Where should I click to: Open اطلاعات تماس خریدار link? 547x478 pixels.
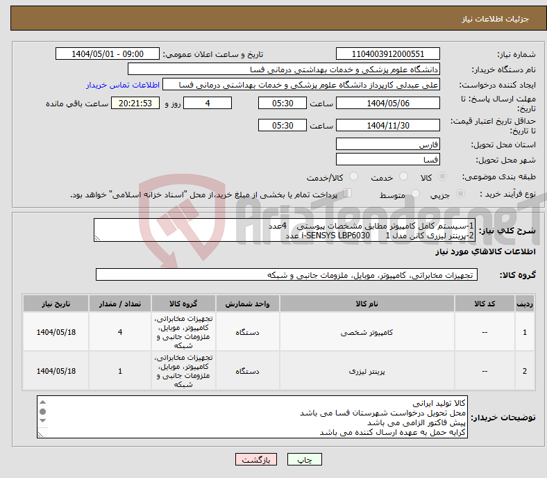(123, 85)
